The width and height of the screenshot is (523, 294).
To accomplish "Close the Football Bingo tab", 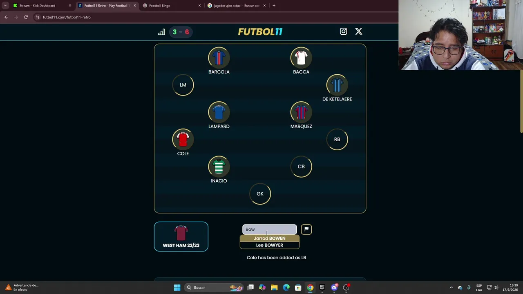I will coord(200,6).
